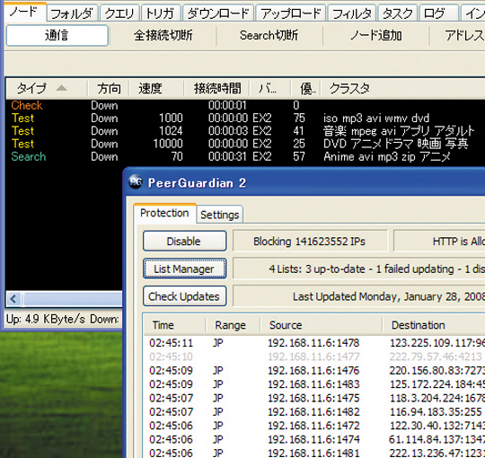
Task: Click the Up: 4.9 KByte/s status bar text
Action: click(46, 319)
